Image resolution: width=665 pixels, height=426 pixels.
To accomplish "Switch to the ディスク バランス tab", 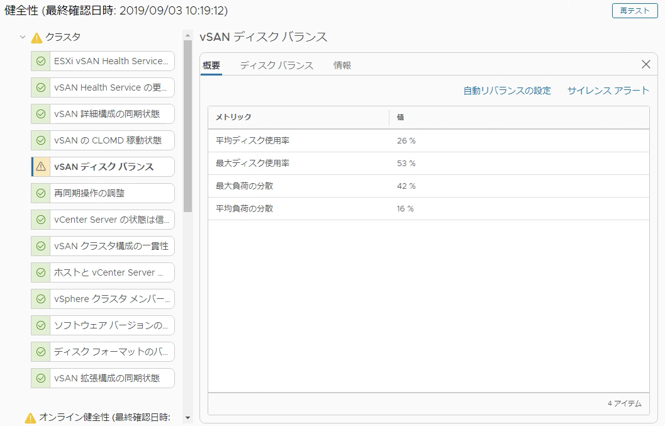I will [277, 65].
